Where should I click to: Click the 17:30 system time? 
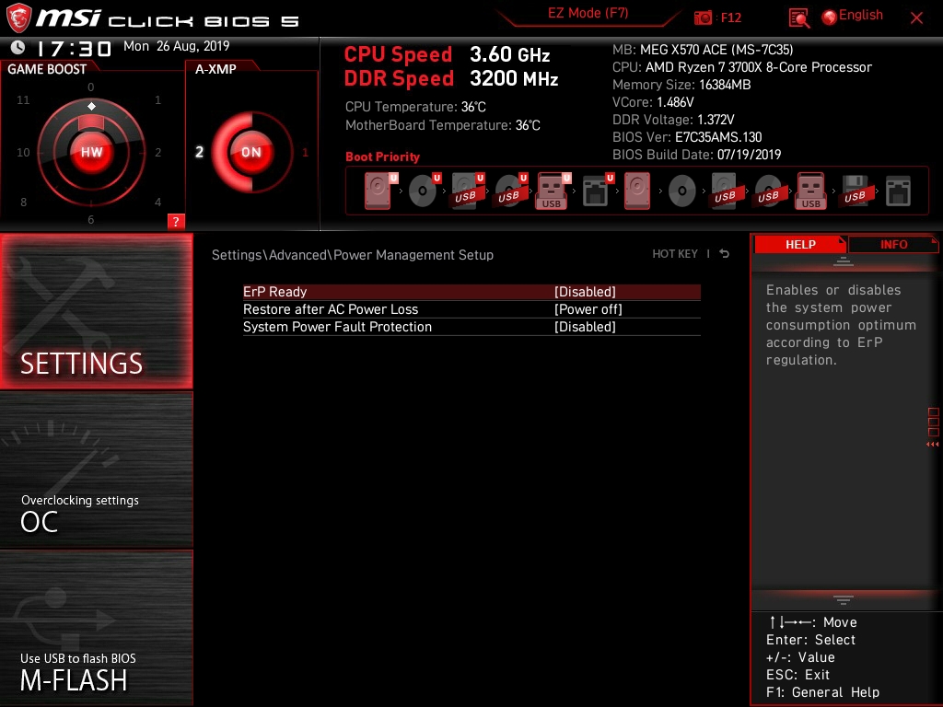click(x=75, y=48)
